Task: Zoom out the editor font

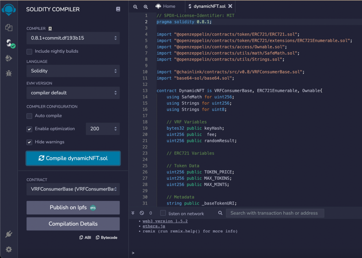Action: point(135,7)
